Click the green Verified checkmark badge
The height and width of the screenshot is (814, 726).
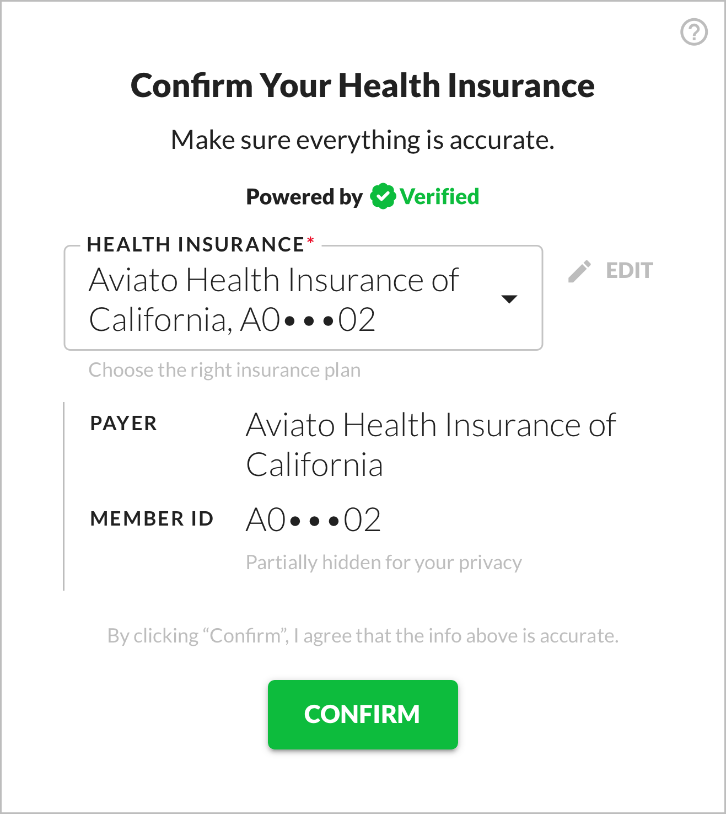click(383, 196)
